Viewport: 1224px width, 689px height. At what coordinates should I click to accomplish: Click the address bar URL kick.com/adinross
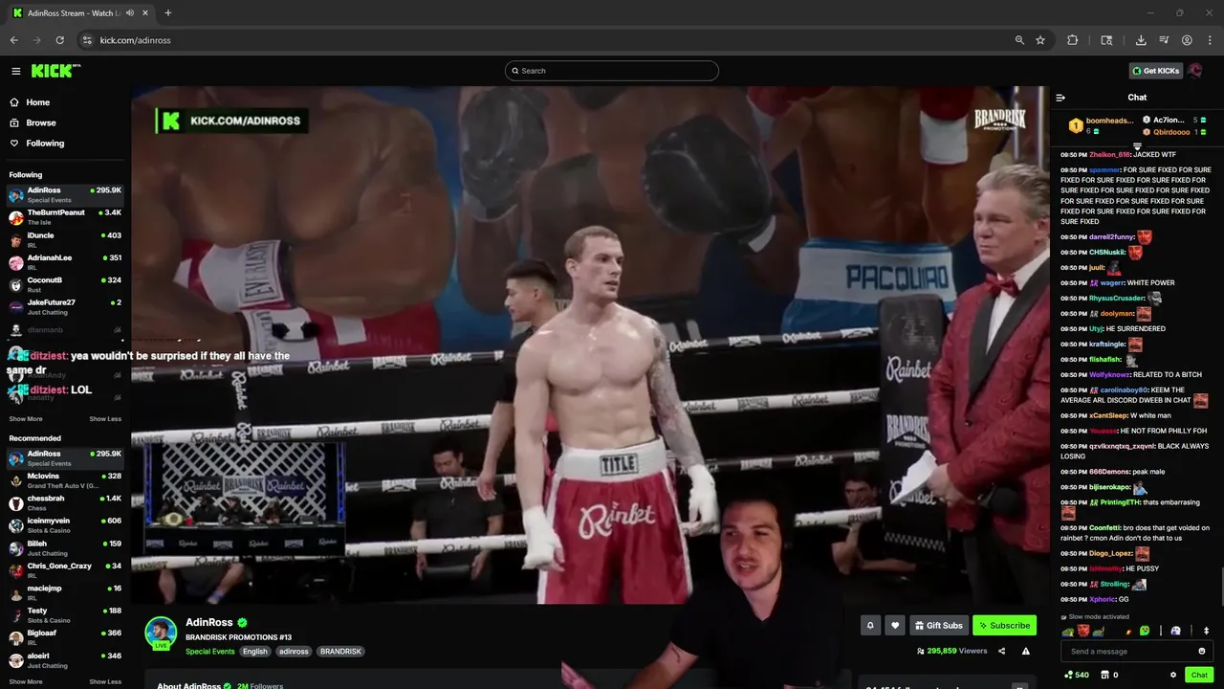135,40
